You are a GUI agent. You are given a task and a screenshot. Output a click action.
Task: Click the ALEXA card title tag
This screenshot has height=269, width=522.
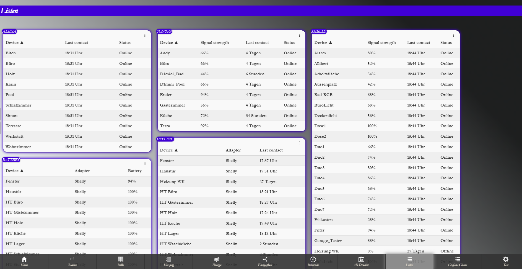pos(9,31)
